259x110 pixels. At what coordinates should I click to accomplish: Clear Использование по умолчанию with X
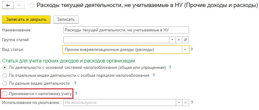tap(185, 102)
